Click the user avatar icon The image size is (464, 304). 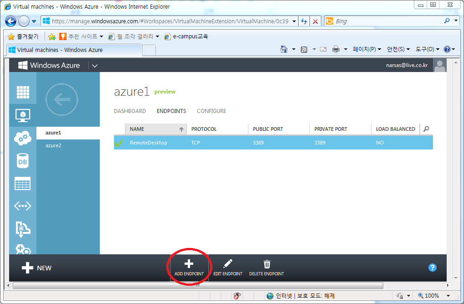440,65
